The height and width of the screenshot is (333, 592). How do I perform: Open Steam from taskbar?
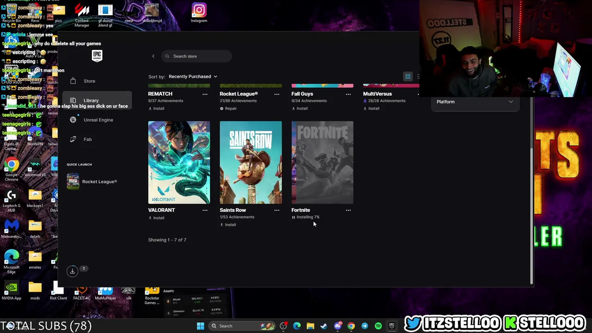pos(324,326)
